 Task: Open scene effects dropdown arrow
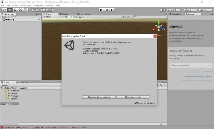[x=83, y=17]
